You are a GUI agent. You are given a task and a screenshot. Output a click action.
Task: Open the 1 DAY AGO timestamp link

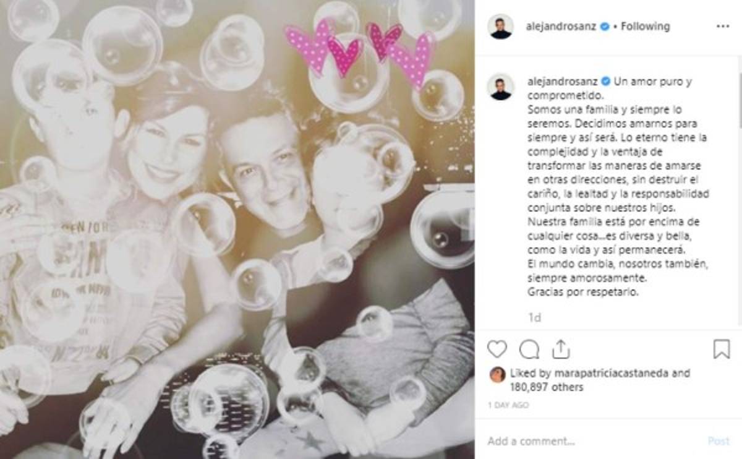pyautogui.click(x=508, y=405)
